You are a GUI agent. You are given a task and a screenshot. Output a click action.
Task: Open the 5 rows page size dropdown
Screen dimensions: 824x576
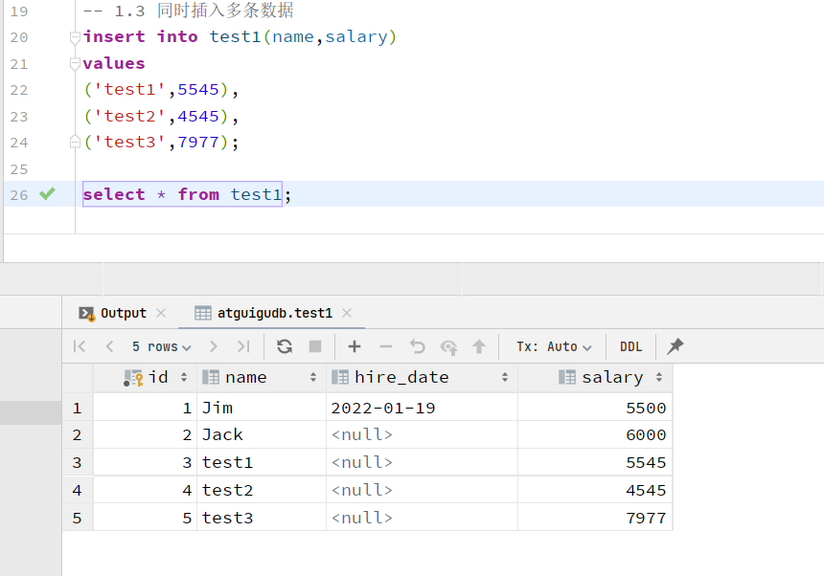(162, 346)
